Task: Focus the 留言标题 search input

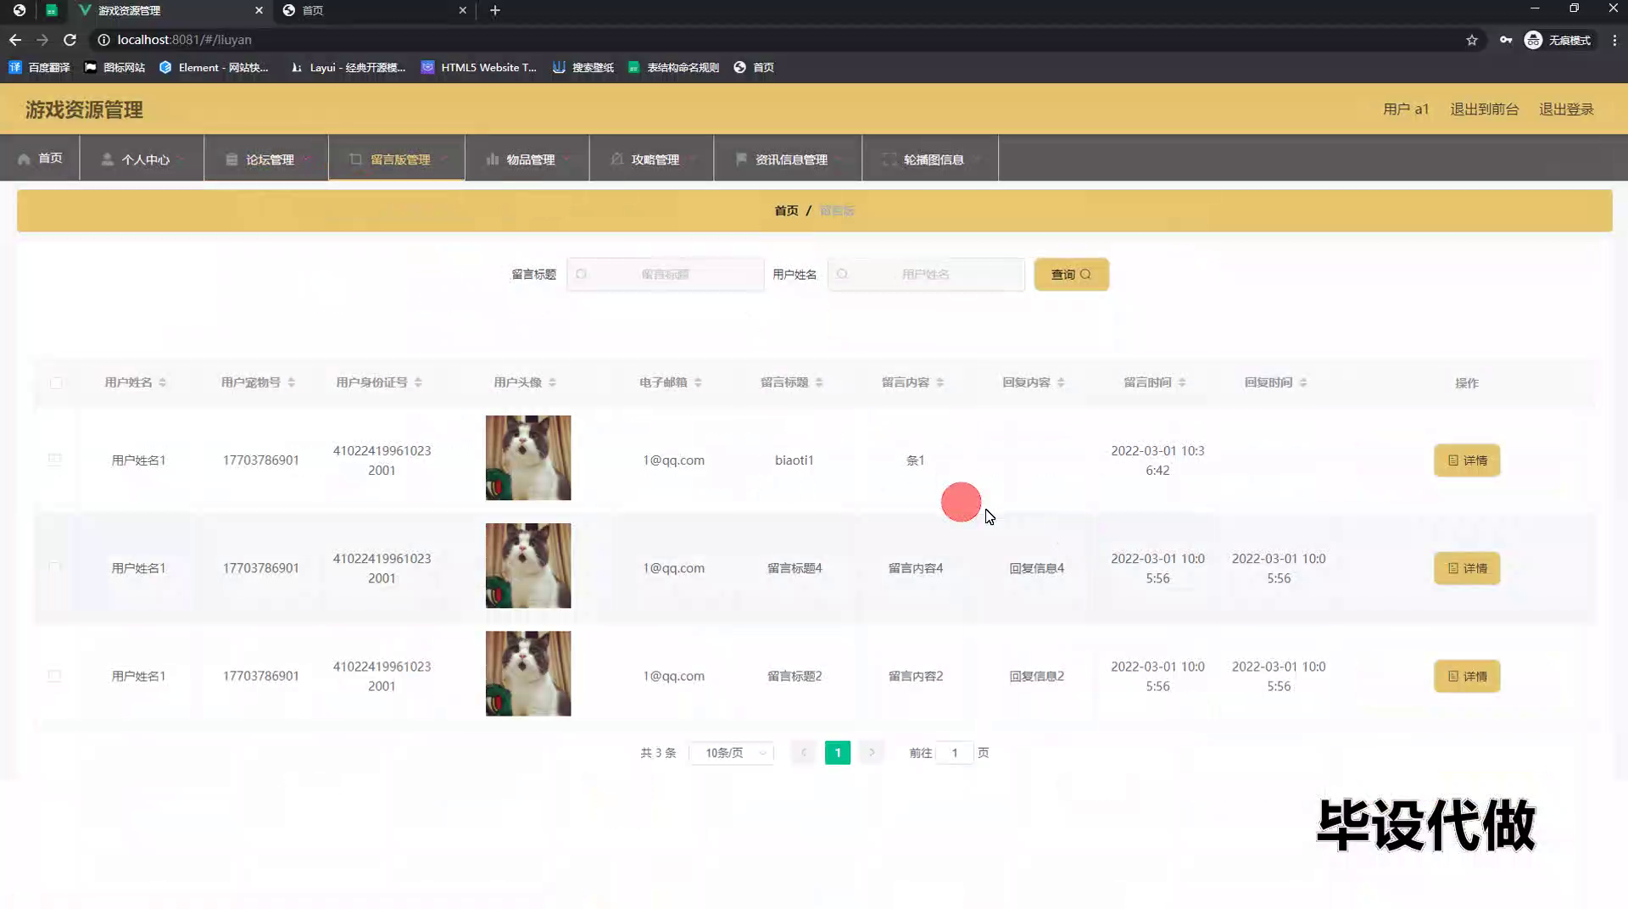Action: pos(666,274)
